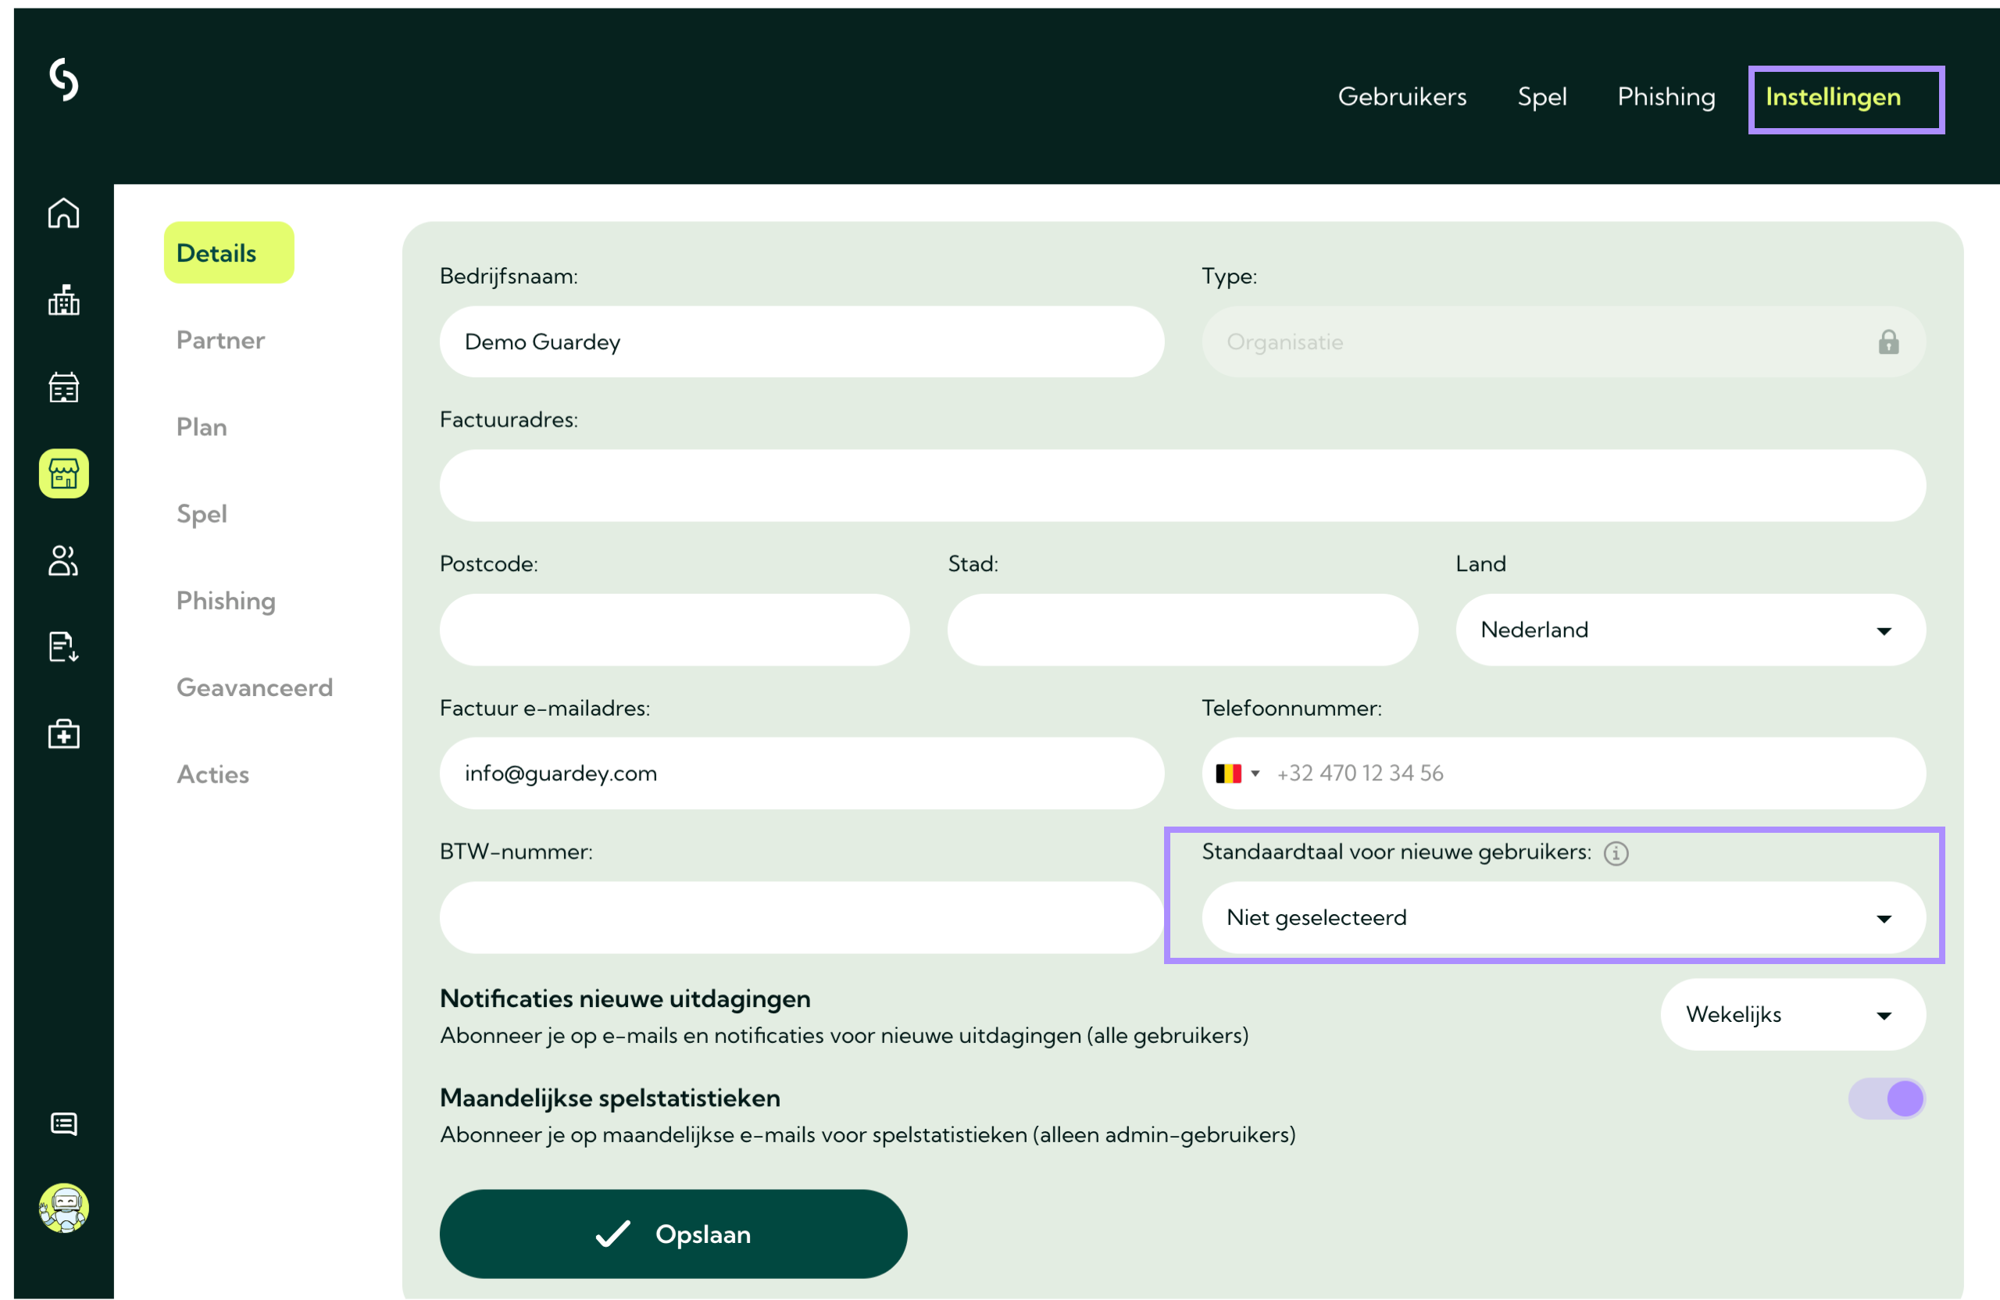Select the document export icon in sidebar
Image resolution: width=2000 pixels, height=1300 pixels.
click(63, 646)
